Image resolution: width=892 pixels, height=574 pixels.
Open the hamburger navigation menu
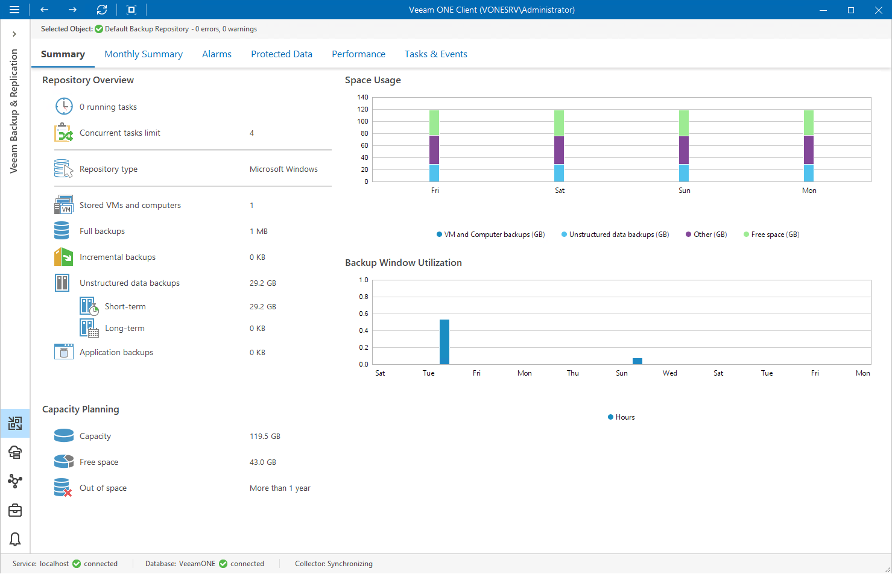pyautogui.click(x=14, y=10)
